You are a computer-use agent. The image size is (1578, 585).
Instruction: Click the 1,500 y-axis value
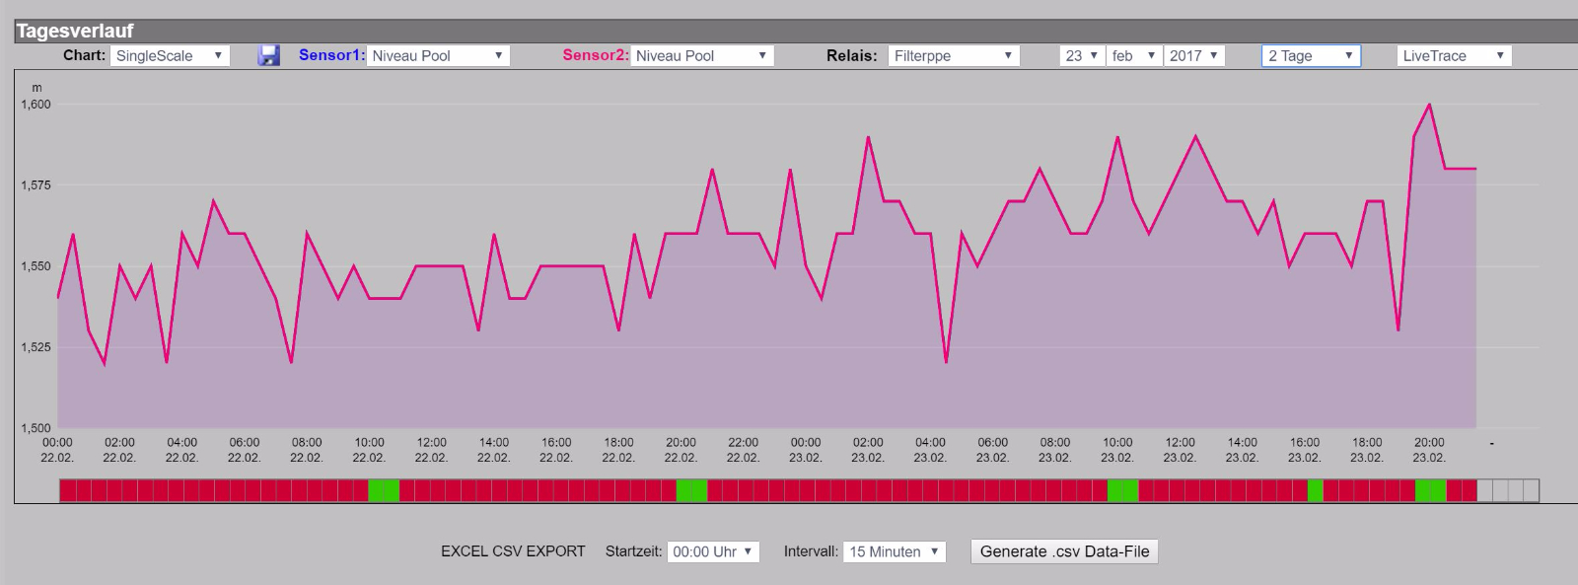(x=36, y=427)
